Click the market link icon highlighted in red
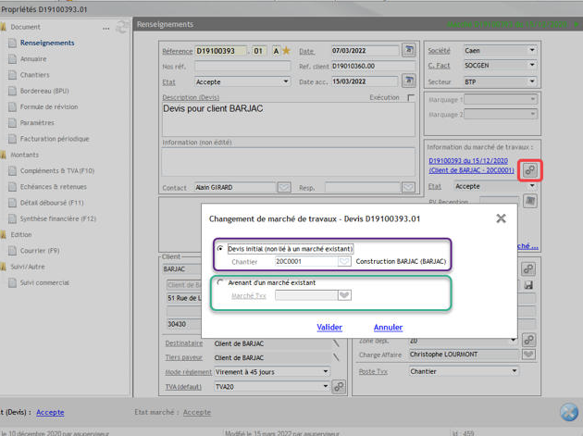 pos(529,170)
